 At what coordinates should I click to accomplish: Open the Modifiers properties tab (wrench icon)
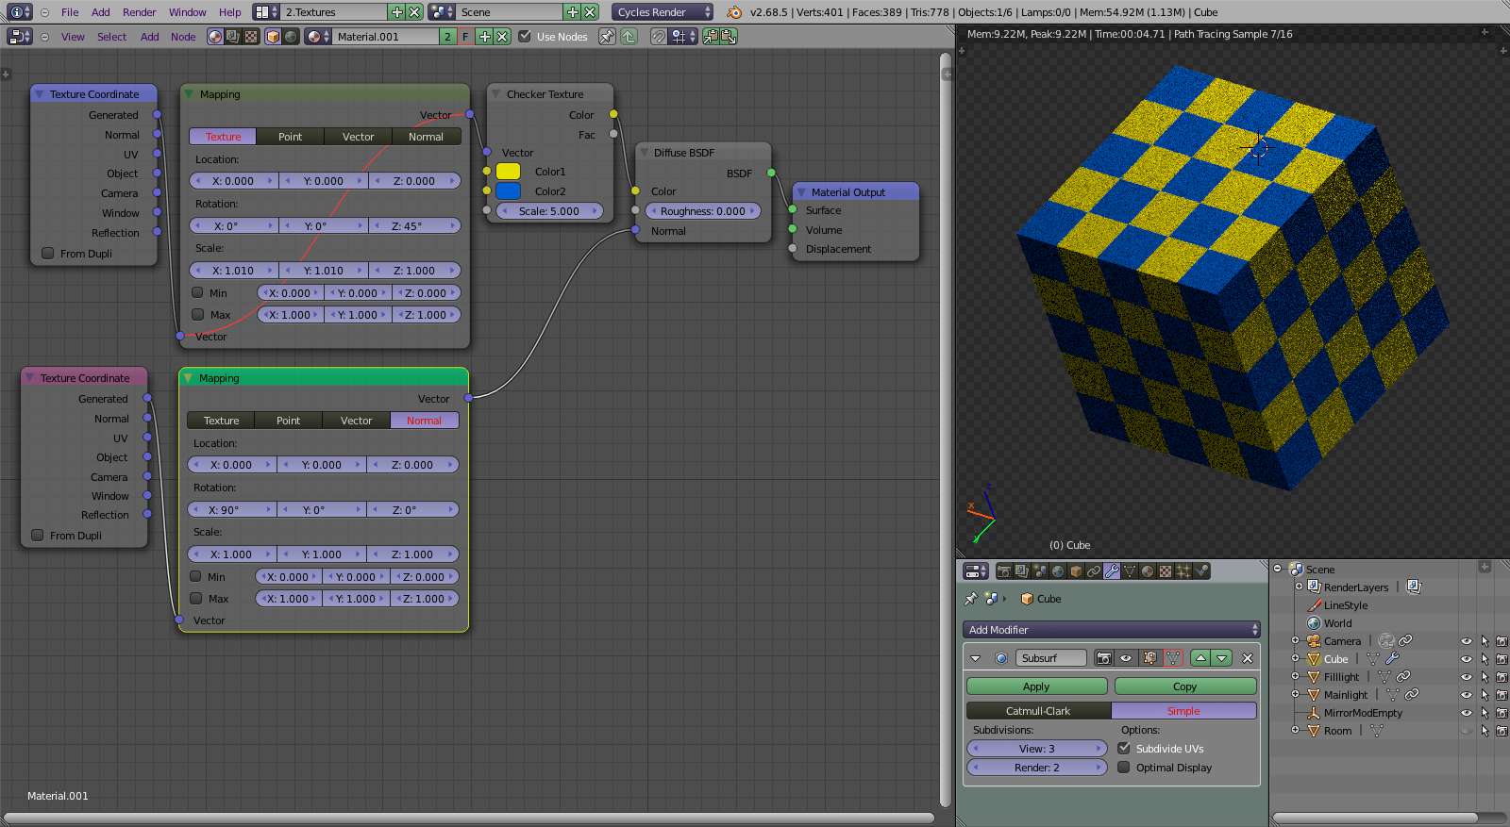1112,571
